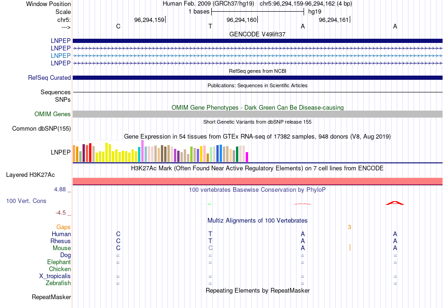
Task: Click the 96,294,161 position label
Action: [334, 20]
